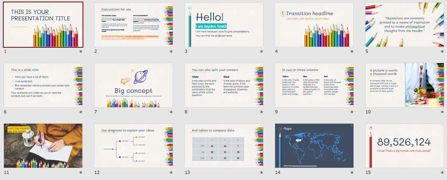The height and width of the screenshot is (180, 447).
Task: Click slide number 14 label
Action: coord(278,172)
